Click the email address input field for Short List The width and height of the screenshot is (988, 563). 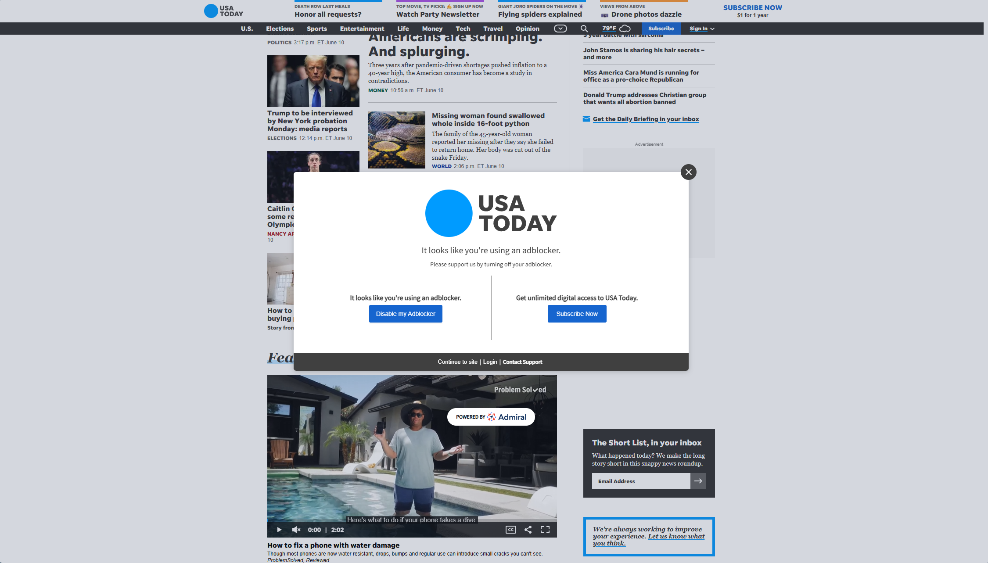coord(641,481)
